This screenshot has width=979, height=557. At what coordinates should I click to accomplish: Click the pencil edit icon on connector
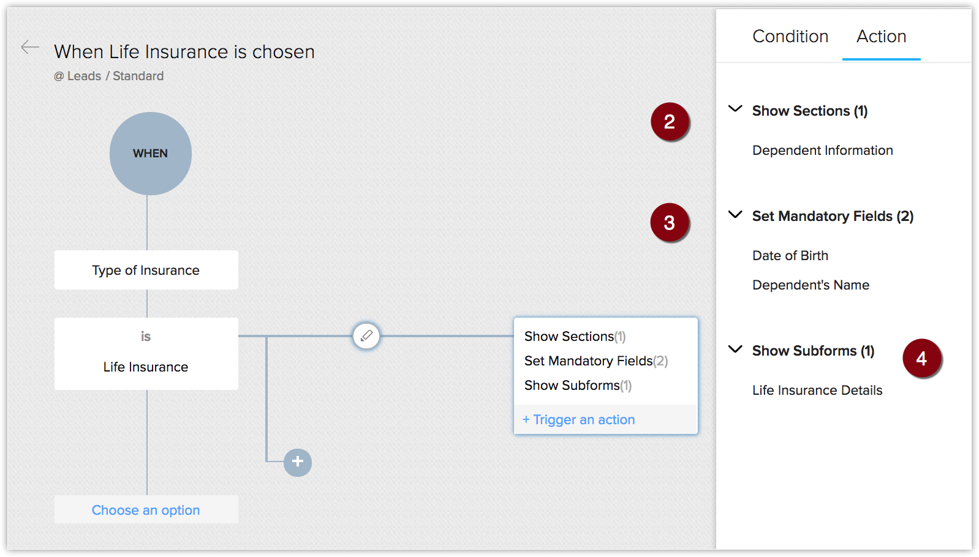click(366, 335)
